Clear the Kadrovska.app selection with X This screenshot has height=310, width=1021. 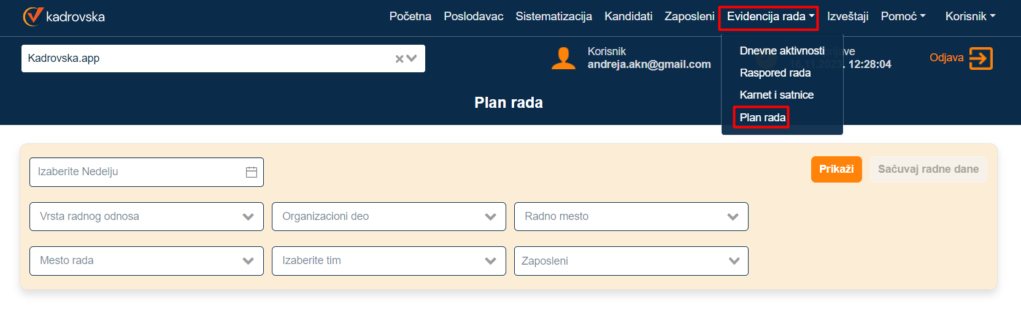point(399,59)
